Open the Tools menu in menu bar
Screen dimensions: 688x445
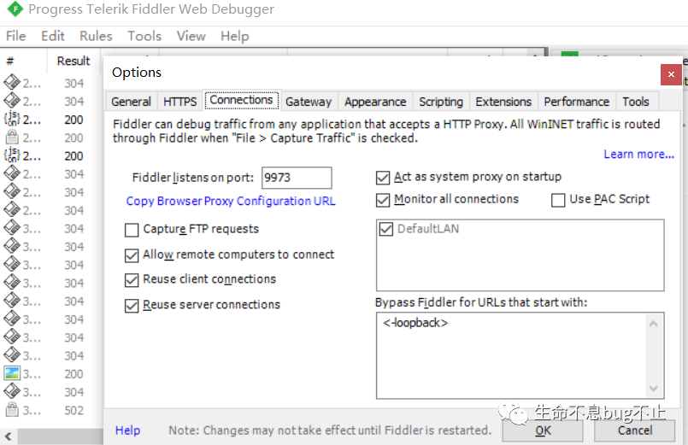click(x=144, y=36)
